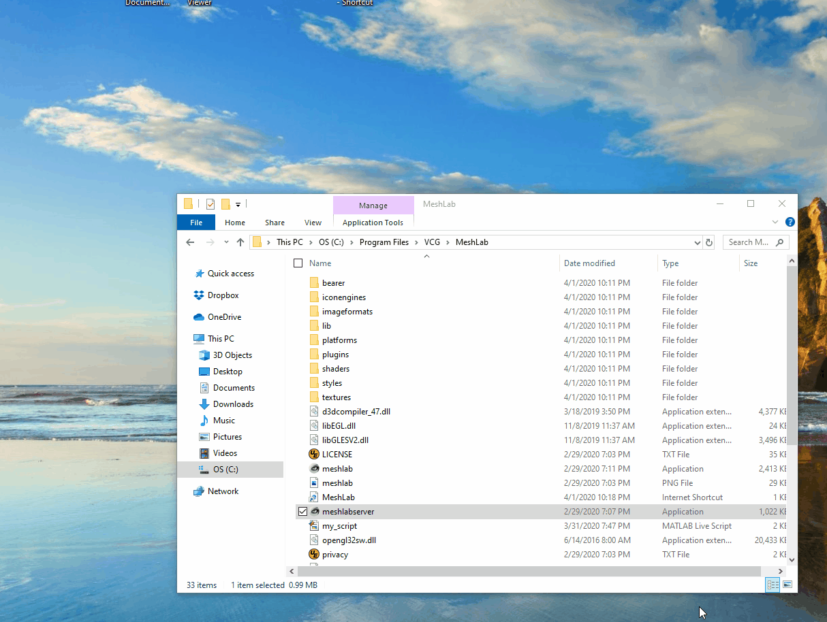
Task: Sort by Name column header
Action: [320, 263]
